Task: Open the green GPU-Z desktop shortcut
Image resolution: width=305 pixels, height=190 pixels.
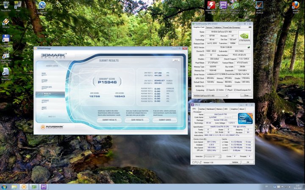Action: [235, 7]
